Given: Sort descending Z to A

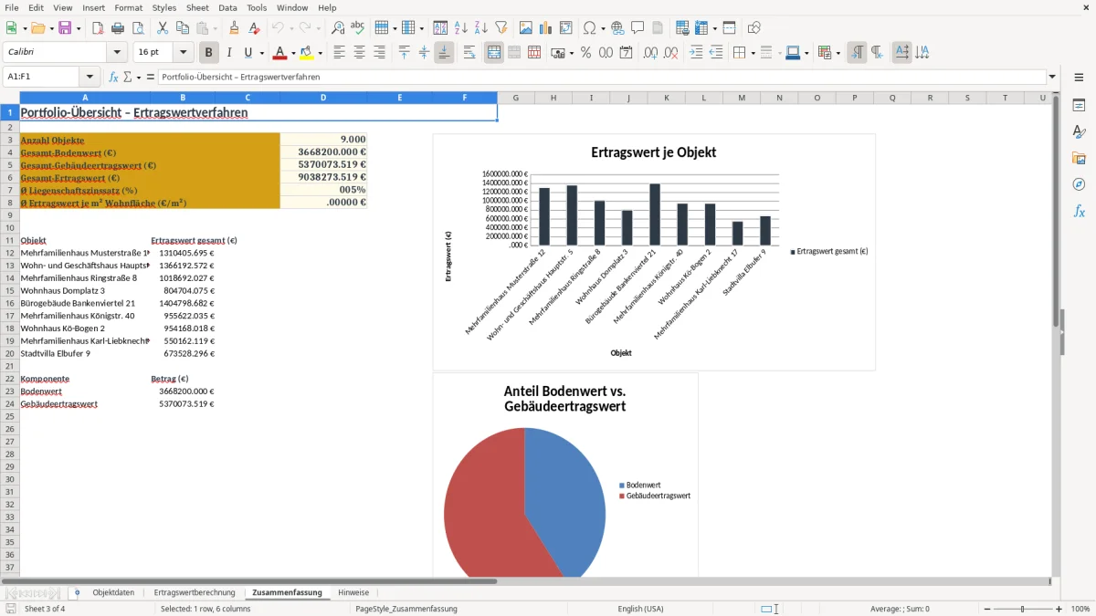Looking at the screenshot, I should coord(480,28).
